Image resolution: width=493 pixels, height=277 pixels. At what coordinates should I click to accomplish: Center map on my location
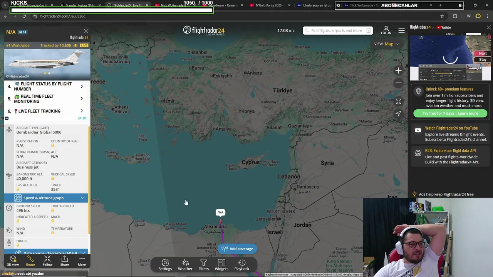point(398,113)
